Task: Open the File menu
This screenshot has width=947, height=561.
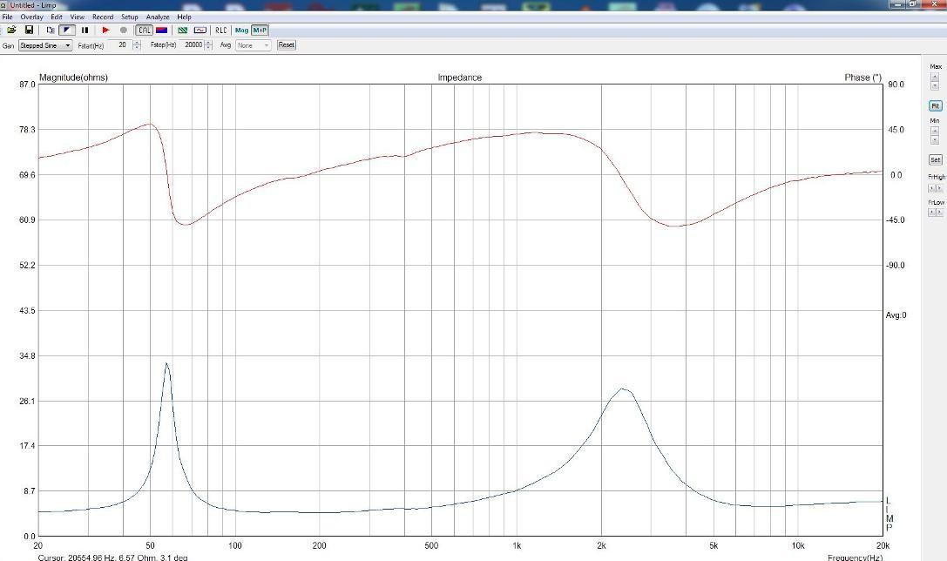Action: [x=7, y=17]
